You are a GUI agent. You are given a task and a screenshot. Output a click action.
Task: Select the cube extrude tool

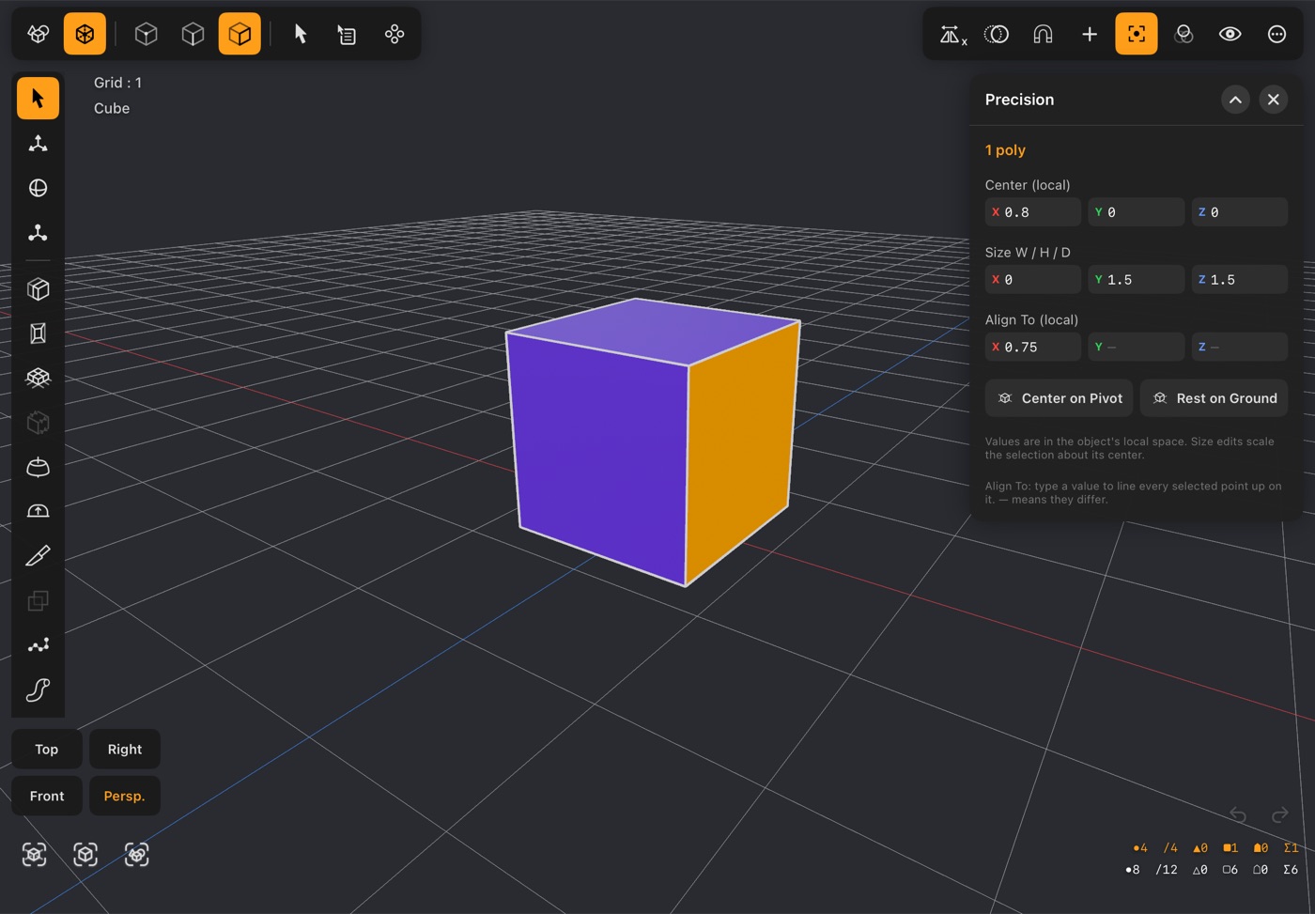point(38,289)
